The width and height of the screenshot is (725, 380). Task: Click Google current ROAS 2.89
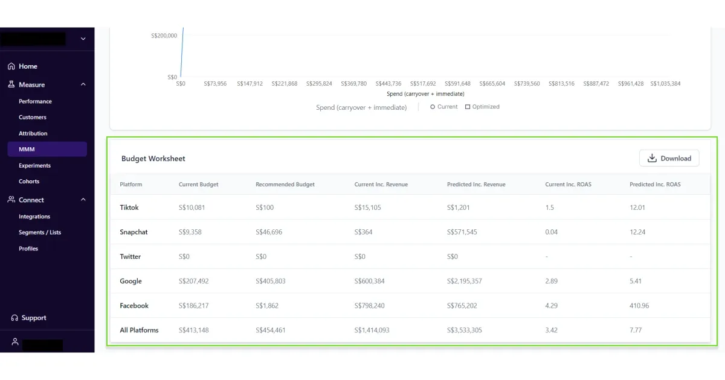[x=551, y=281]
